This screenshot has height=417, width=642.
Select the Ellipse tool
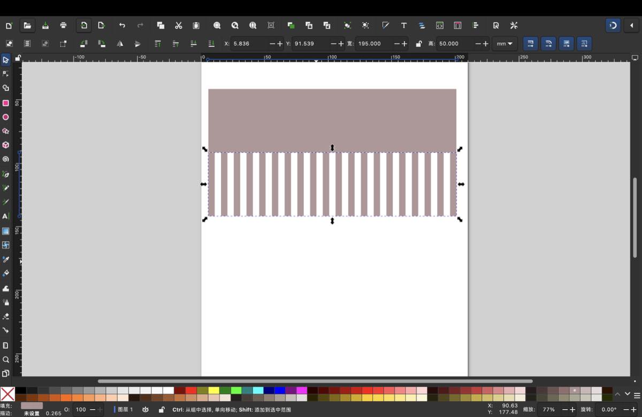coord(6,117)
